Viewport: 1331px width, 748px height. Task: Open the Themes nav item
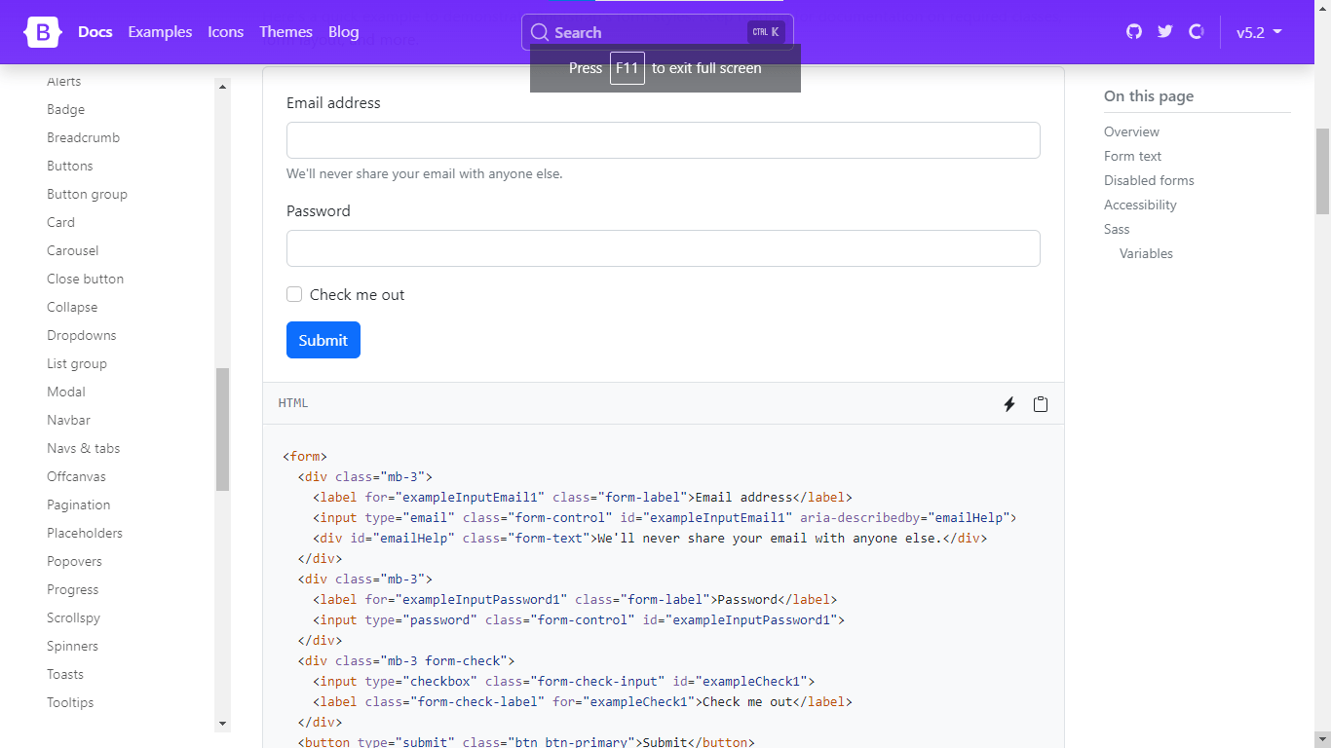pyautogui.click(x=285, y=32)
